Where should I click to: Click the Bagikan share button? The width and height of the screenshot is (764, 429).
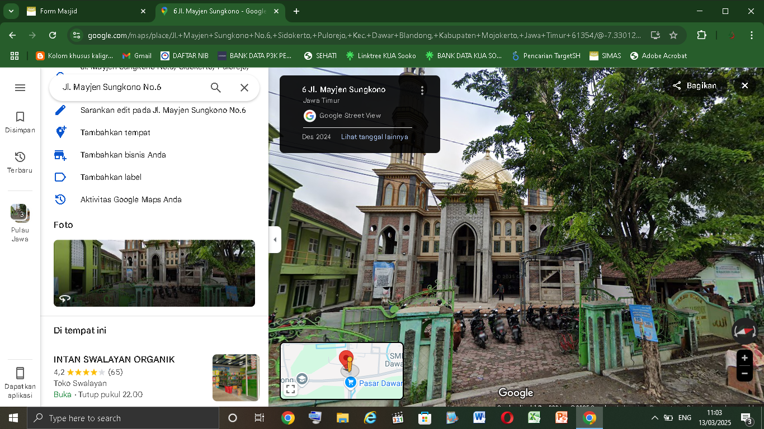tap(695, 85)
